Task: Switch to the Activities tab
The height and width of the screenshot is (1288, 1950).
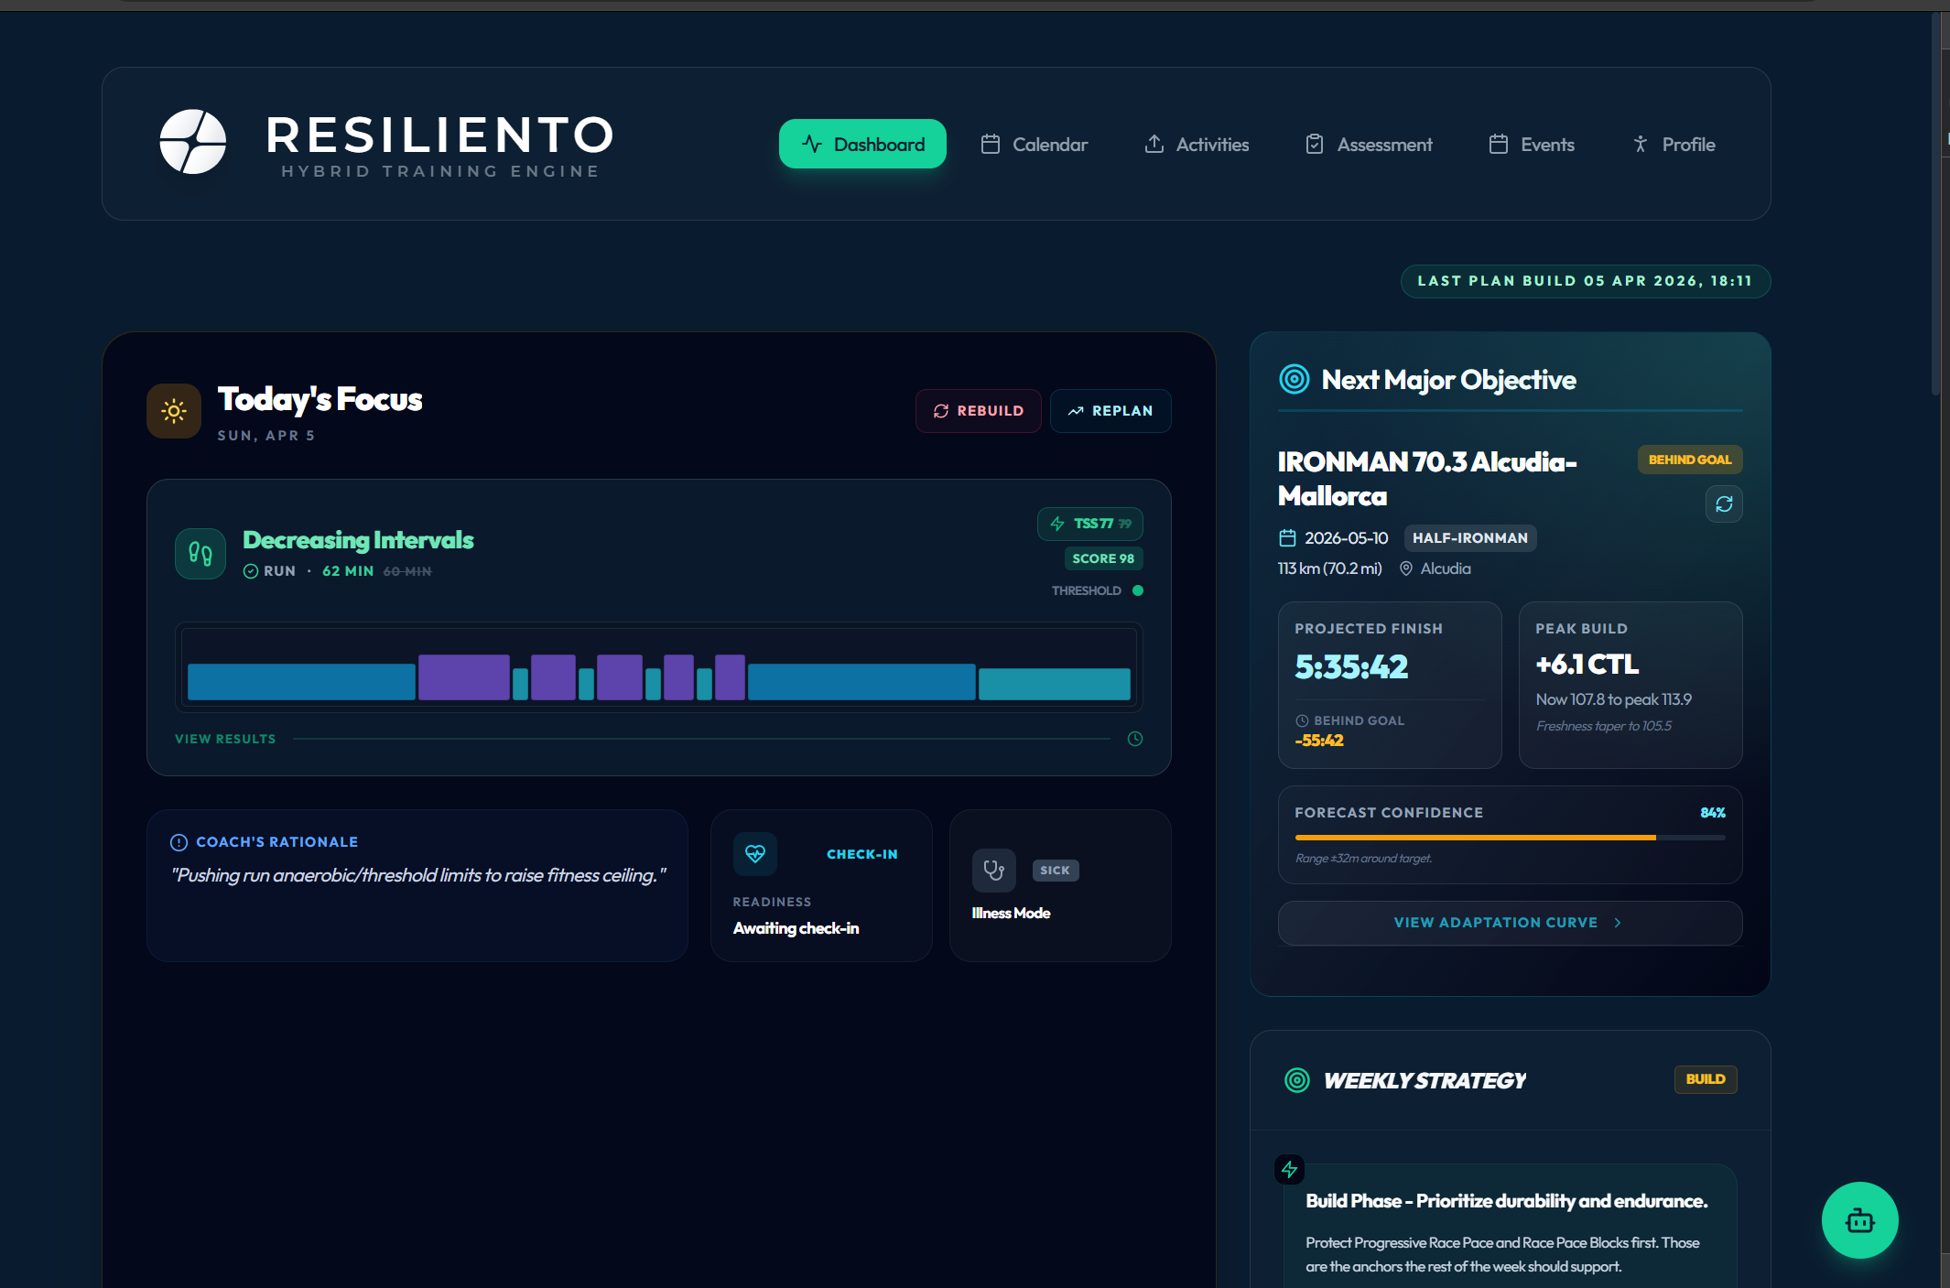Action: point(1197,145)
